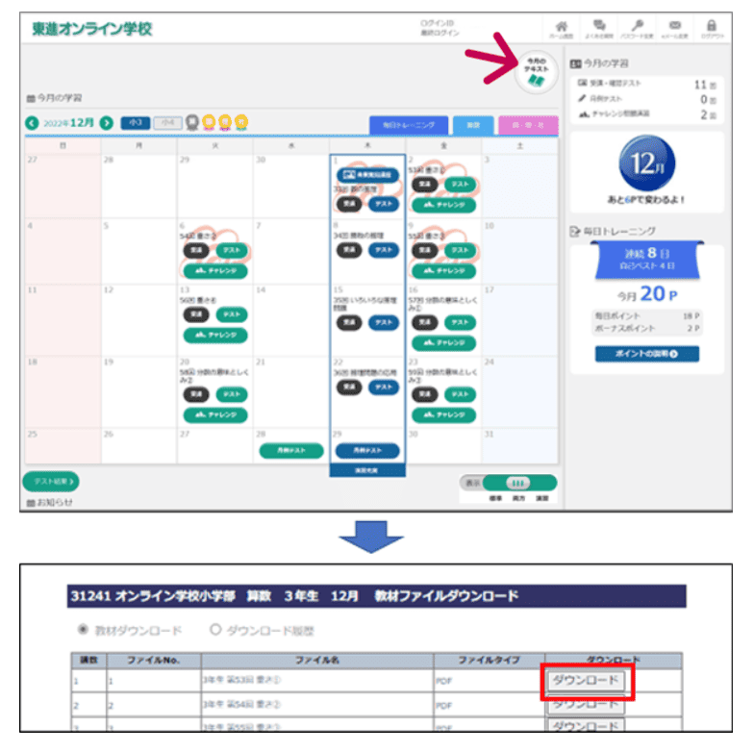The width and height of the screenshot is (754, 751).
Task: Click the blue 12月 circle badge
Action: [646, 163]
